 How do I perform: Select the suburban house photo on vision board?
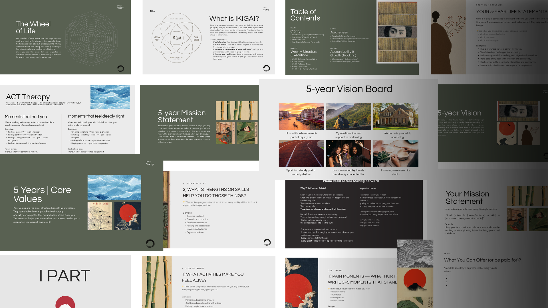tap(396, 116)
